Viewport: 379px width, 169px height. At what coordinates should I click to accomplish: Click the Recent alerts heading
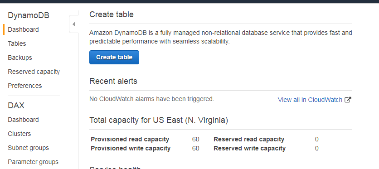point(113,81)
